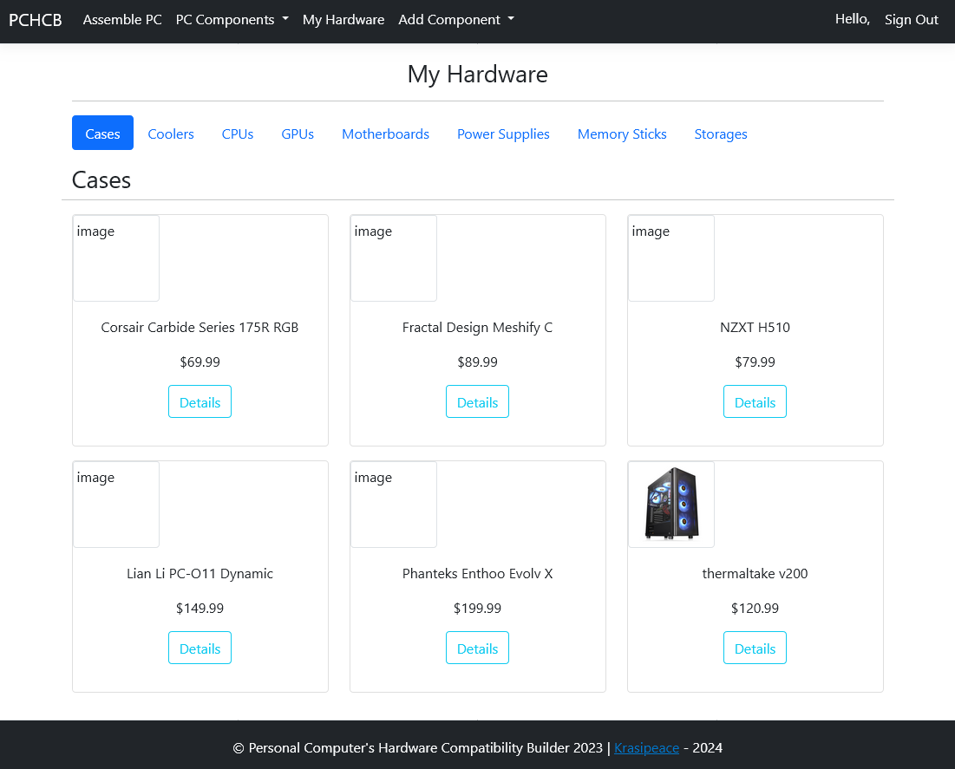Click the Lian Li PC-O11 Dynamic title

(200, 574)
